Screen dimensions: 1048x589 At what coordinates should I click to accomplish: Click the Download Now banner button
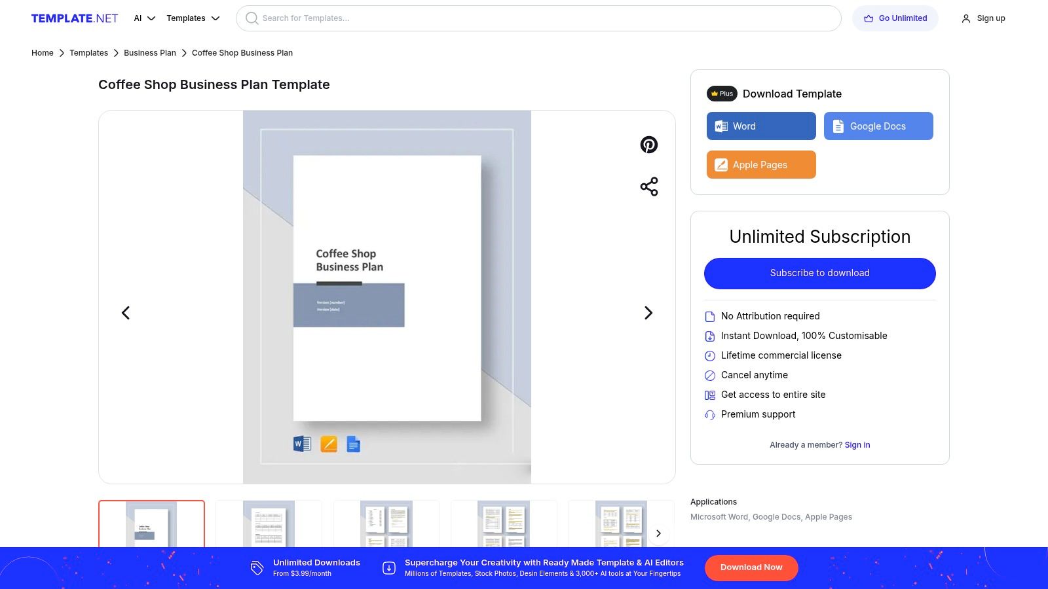tap(751, 567)
